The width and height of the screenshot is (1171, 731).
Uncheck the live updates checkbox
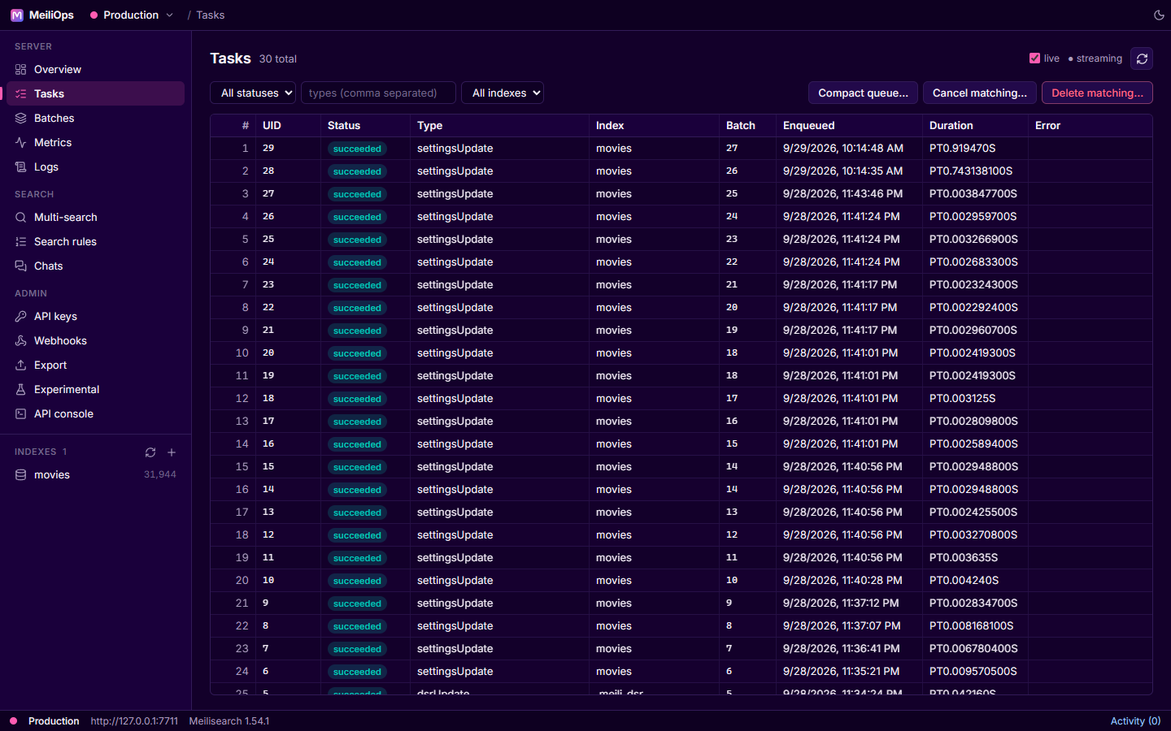[x=1034, y=58]
